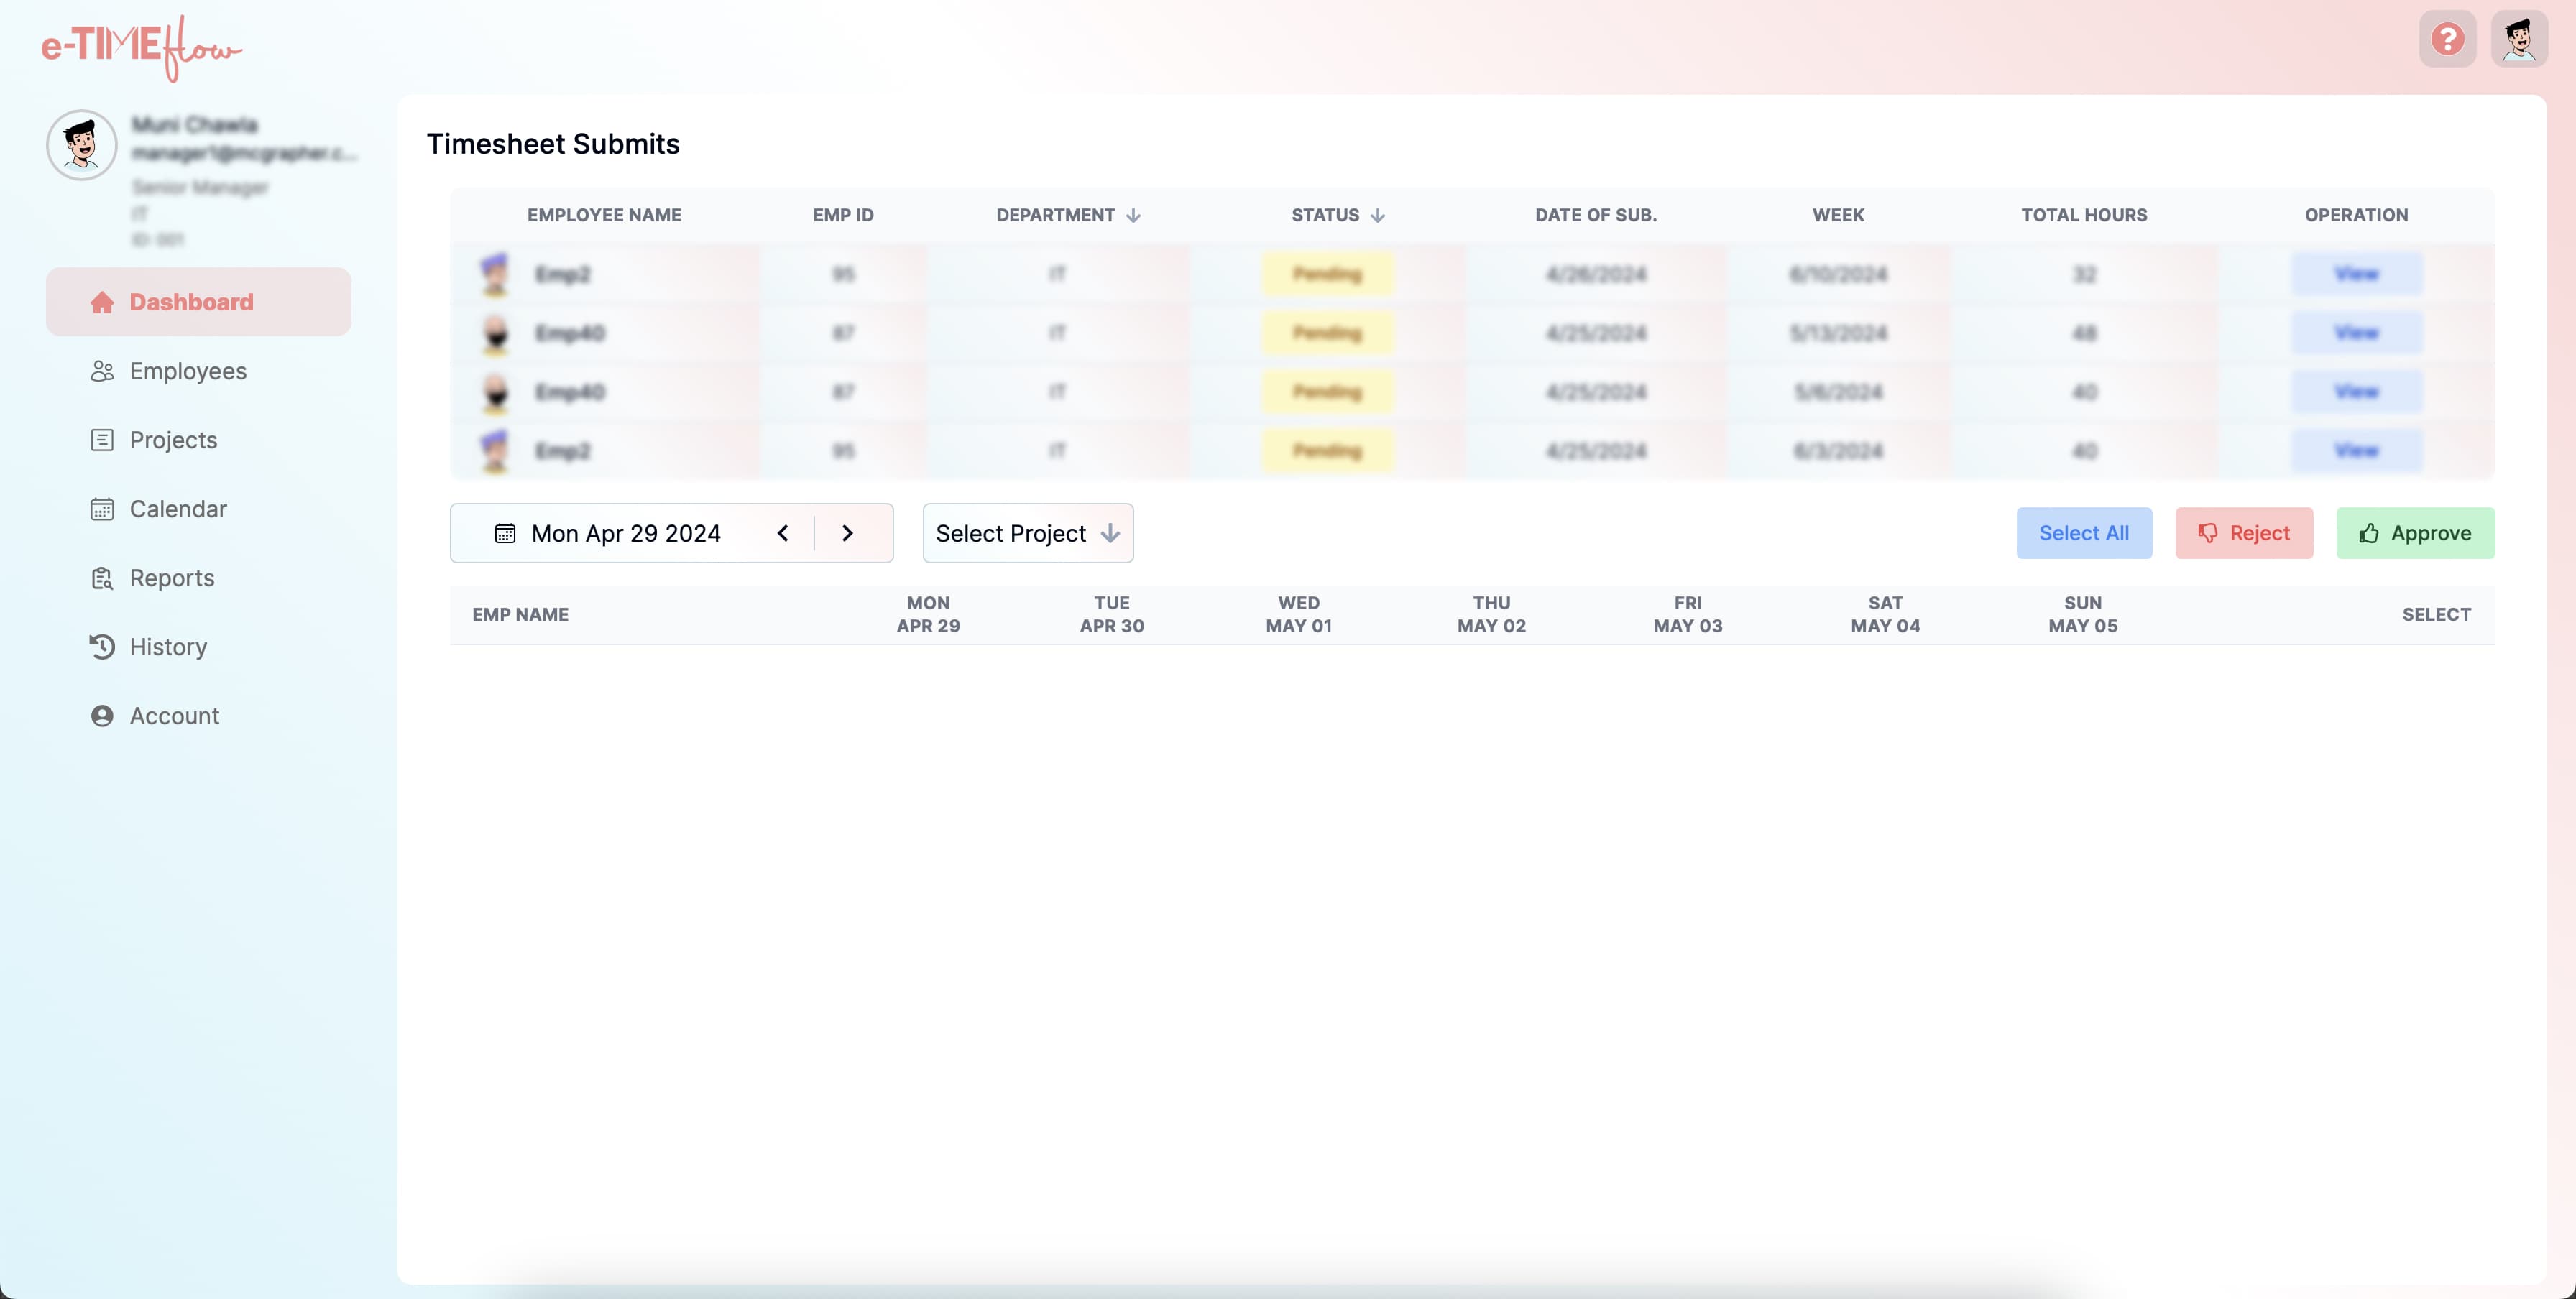Click the Account person icon
This screenshot has width=2576, height=1299.
(102, 716)
